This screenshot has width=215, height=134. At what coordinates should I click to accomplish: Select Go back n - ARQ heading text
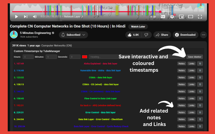pyautogui.click(x=100, y=106)
